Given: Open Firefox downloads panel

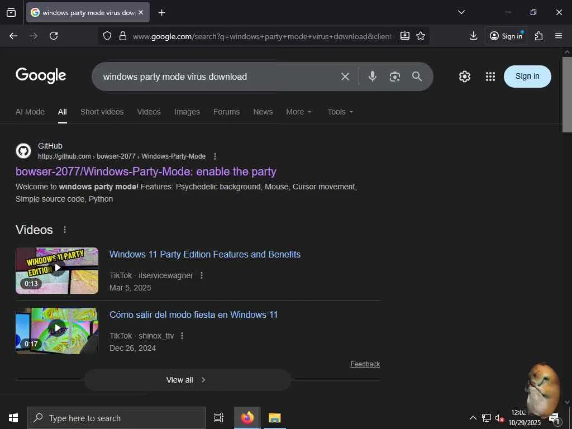Looking at the screenshot, I should click(473, 36).
